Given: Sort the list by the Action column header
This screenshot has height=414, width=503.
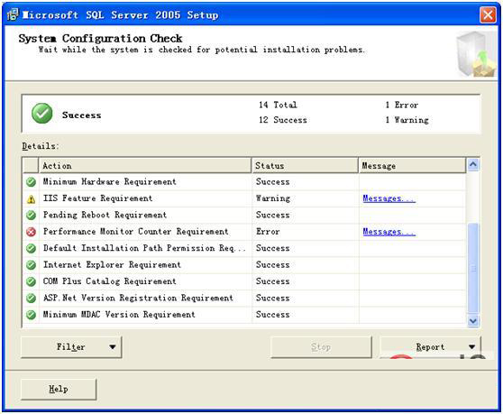Looking at the screenshot, I should pyautogui.click(x=145, y=166).
